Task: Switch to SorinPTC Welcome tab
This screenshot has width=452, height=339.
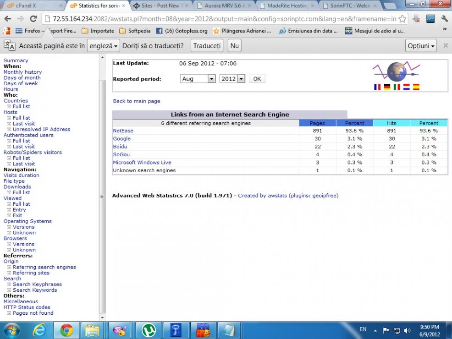Action: (350, 5)
